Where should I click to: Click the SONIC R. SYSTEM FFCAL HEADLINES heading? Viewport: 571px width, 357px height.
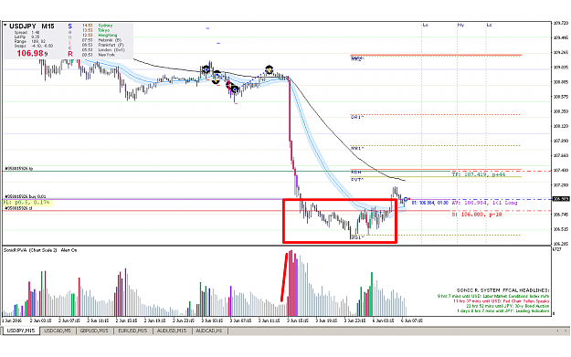point(502,290)
